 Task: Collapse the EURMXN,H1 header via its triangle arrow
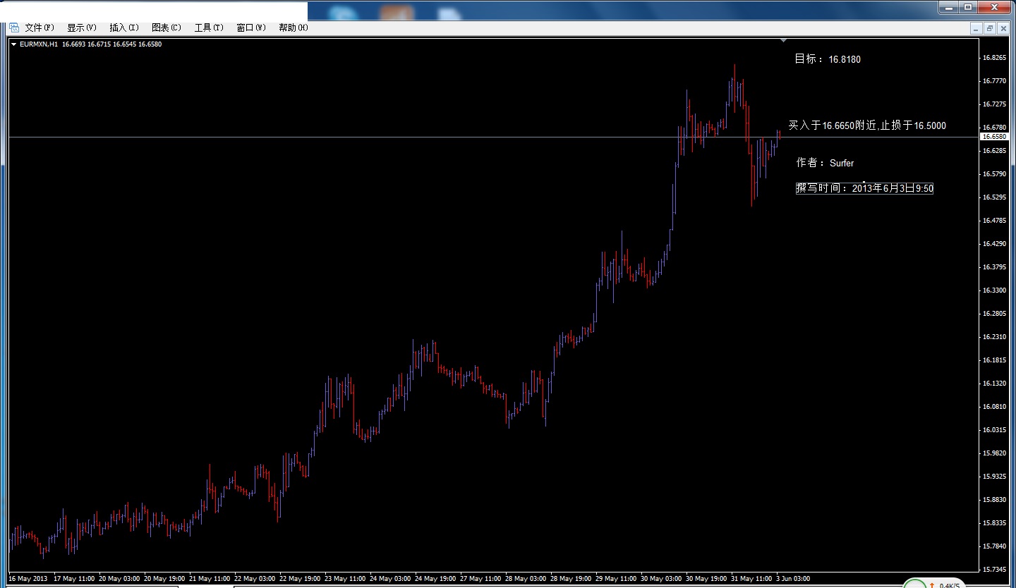click(13, 44)
